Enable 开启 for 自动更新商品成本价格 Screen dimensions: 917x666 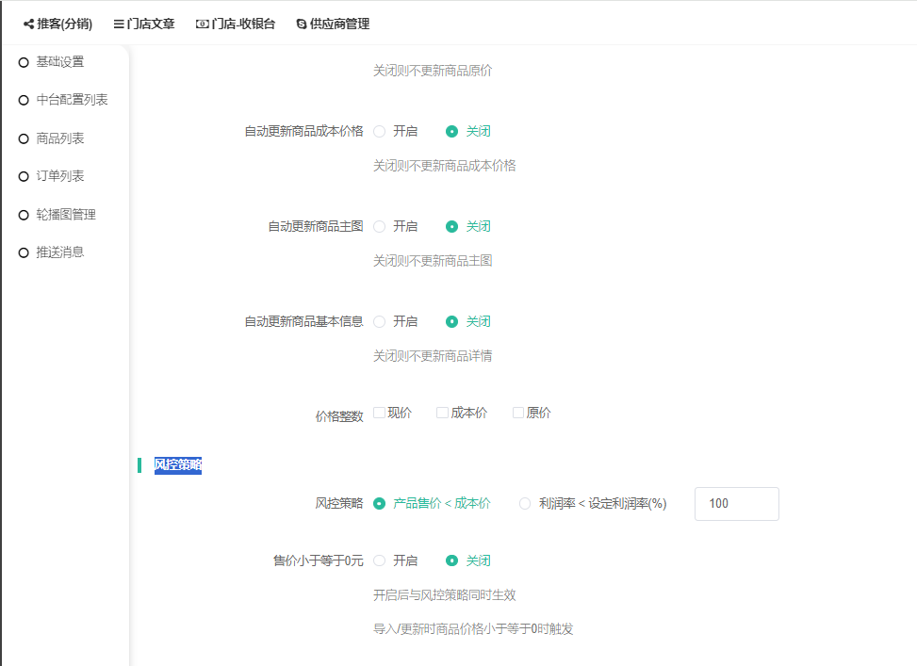[380, 132]
